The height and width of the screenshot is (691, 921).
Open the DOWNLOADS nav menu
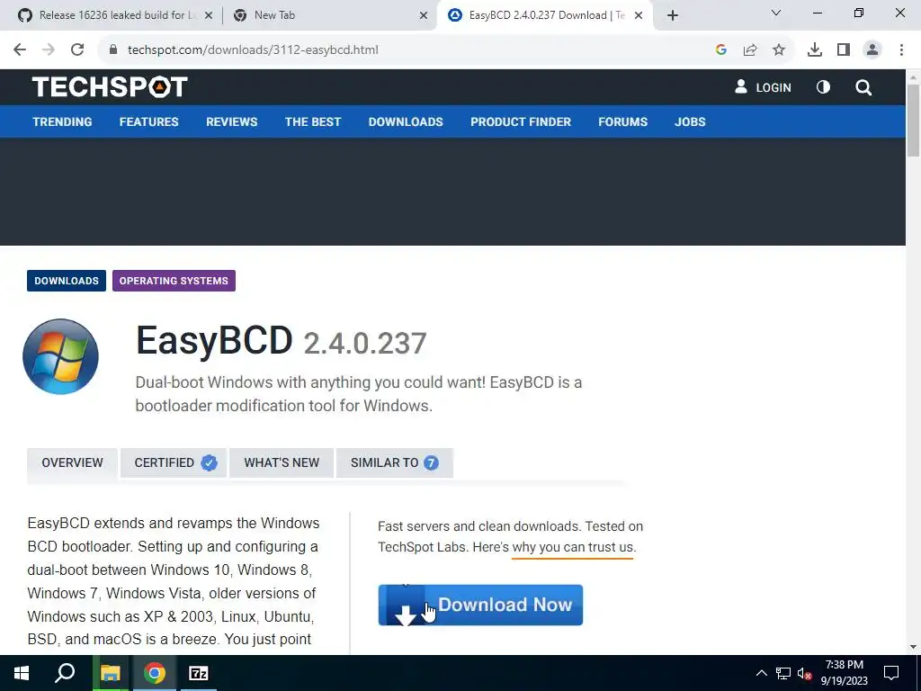pyautogui.click(x=406, y=121)
